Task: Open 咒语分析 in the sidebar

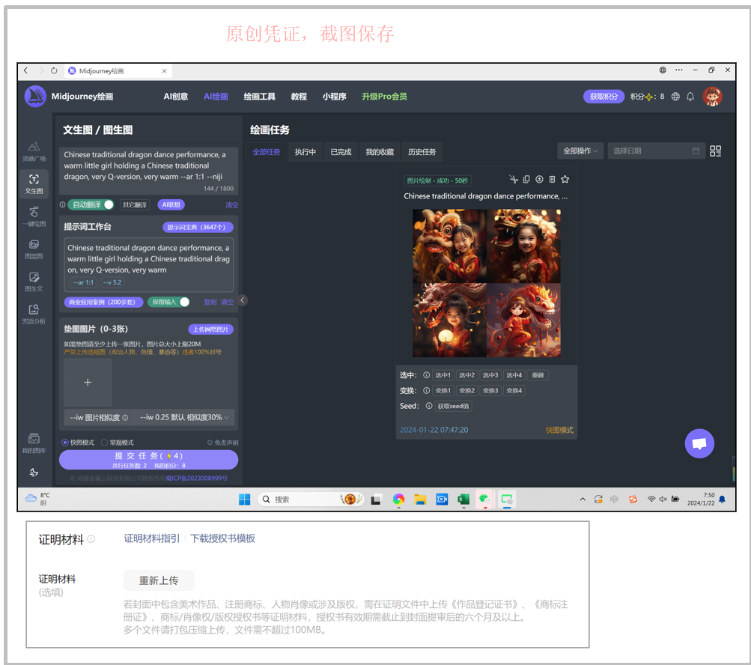Action: pyautogui.click(x=34, y=315)
